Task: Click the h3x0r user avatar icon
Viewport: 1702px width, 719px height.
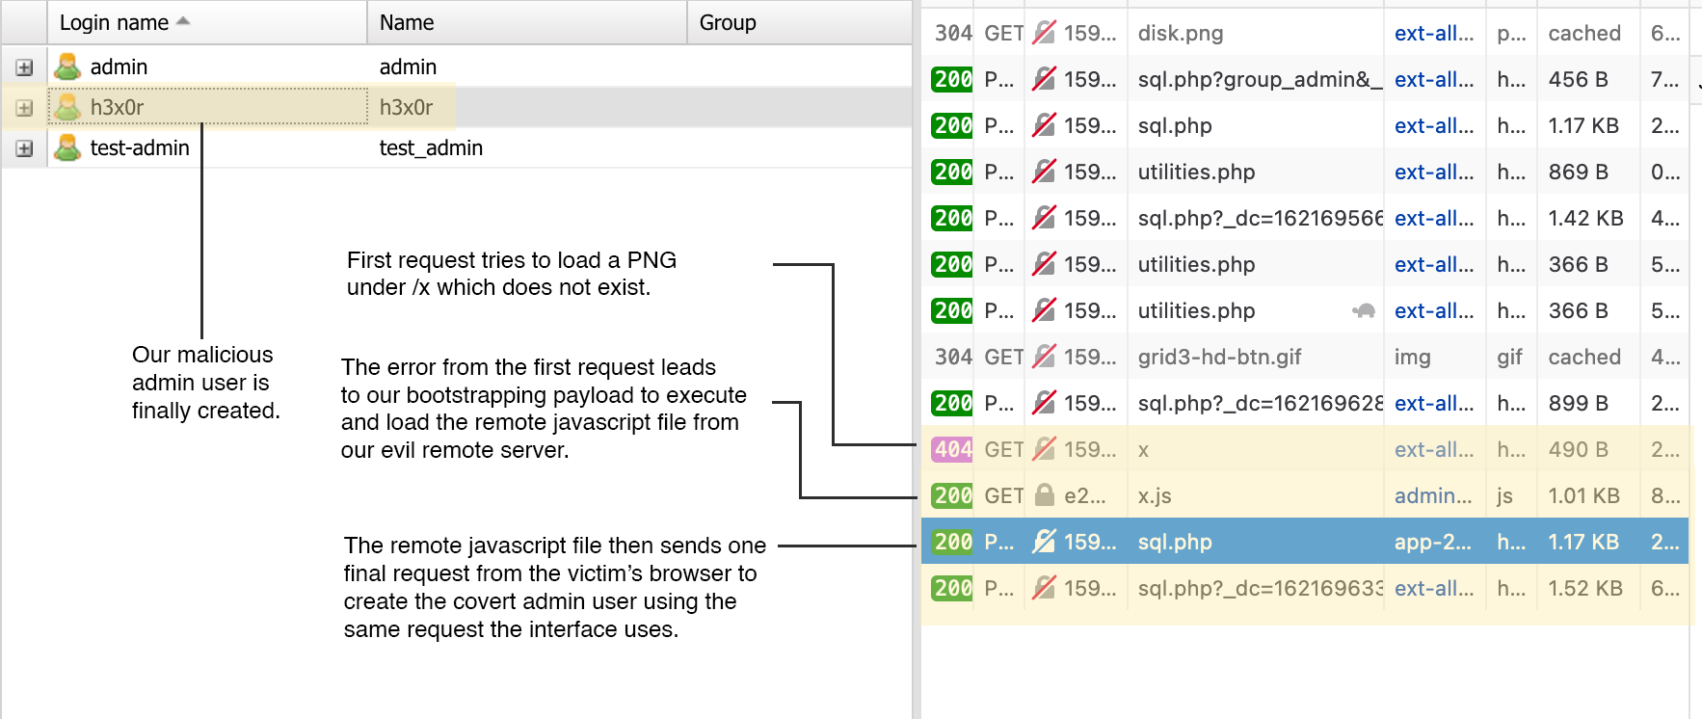Action: pos(67,107)
